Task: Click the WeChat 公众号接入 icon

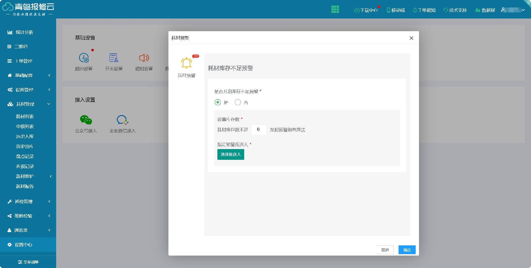Action: pyautogui.click(x=86, y=120)
